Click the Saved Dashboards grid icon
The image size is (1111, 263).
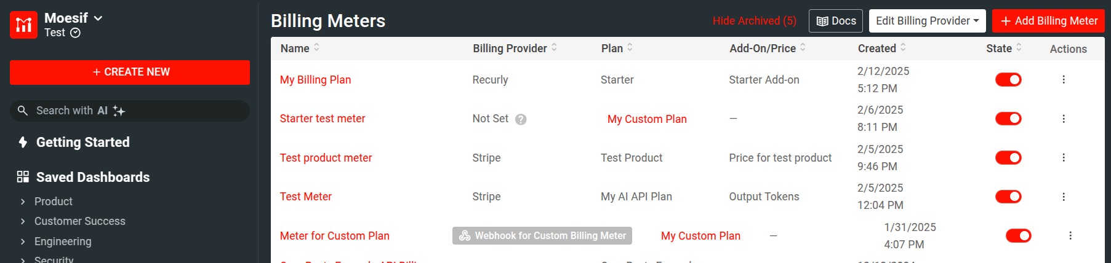[x=23, y=177]
